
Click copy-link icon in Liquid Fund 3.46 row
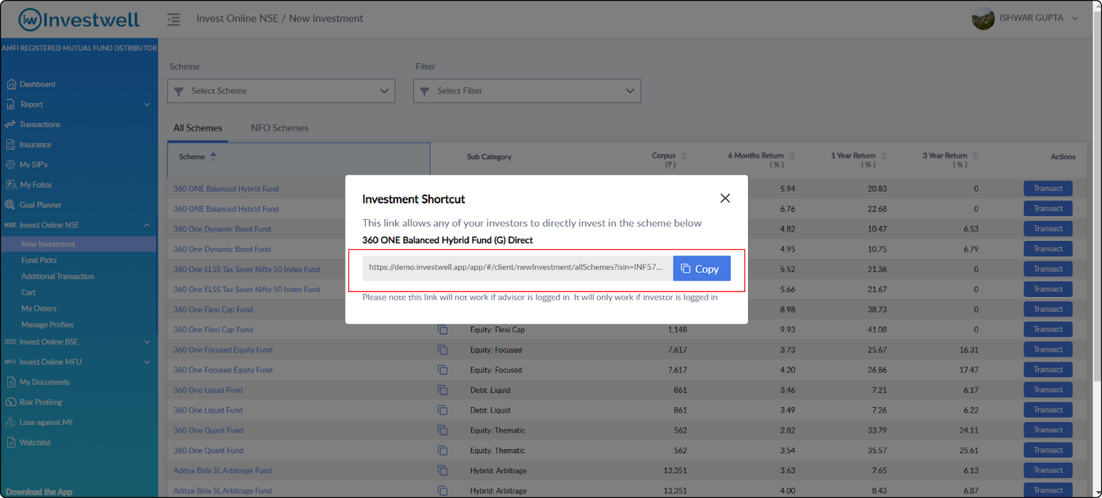pos(442,390)
